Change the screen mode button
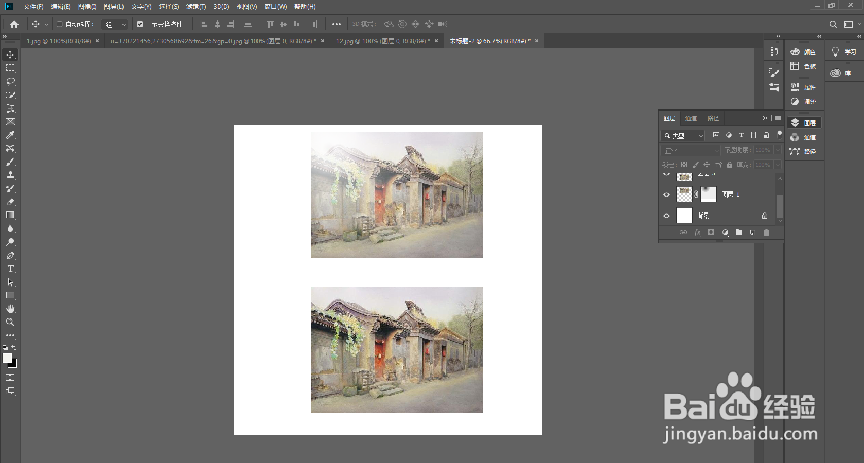 click(x=10, y=391)
